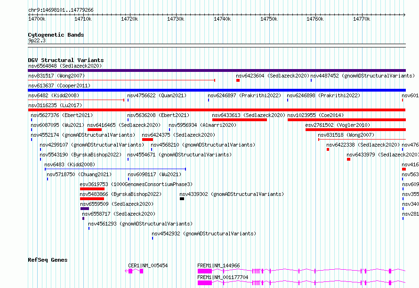Viewport: 419px width, 288px height.
Task: Click nsv5543190 (ByrskaBishop2022) label
Action: [81, 155]
